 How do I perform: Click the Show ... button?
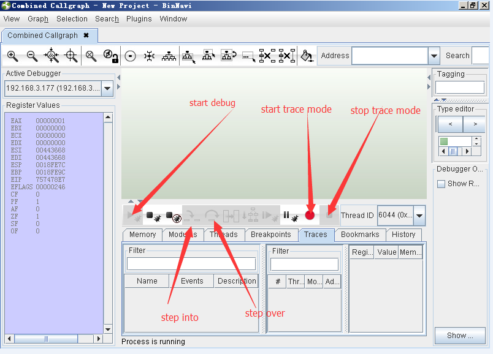pos(460,336)
